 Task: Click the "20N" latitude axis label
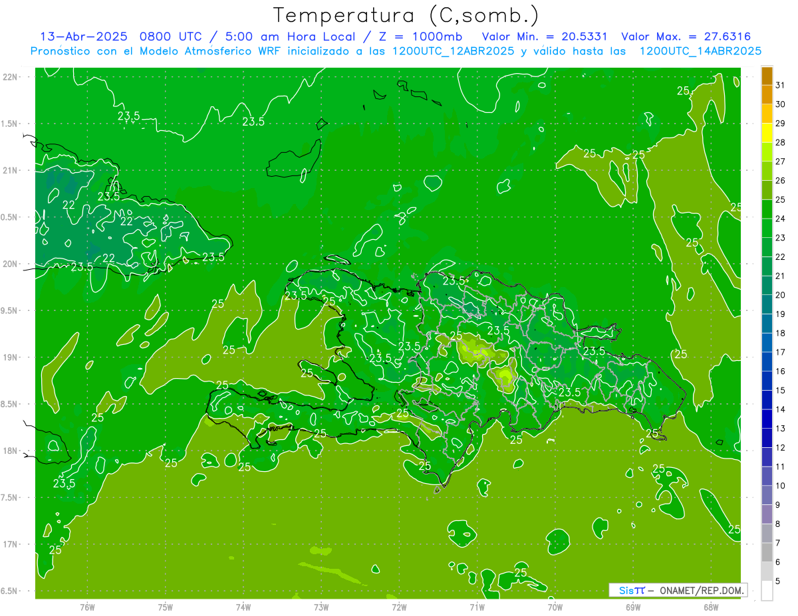(11, 264)
